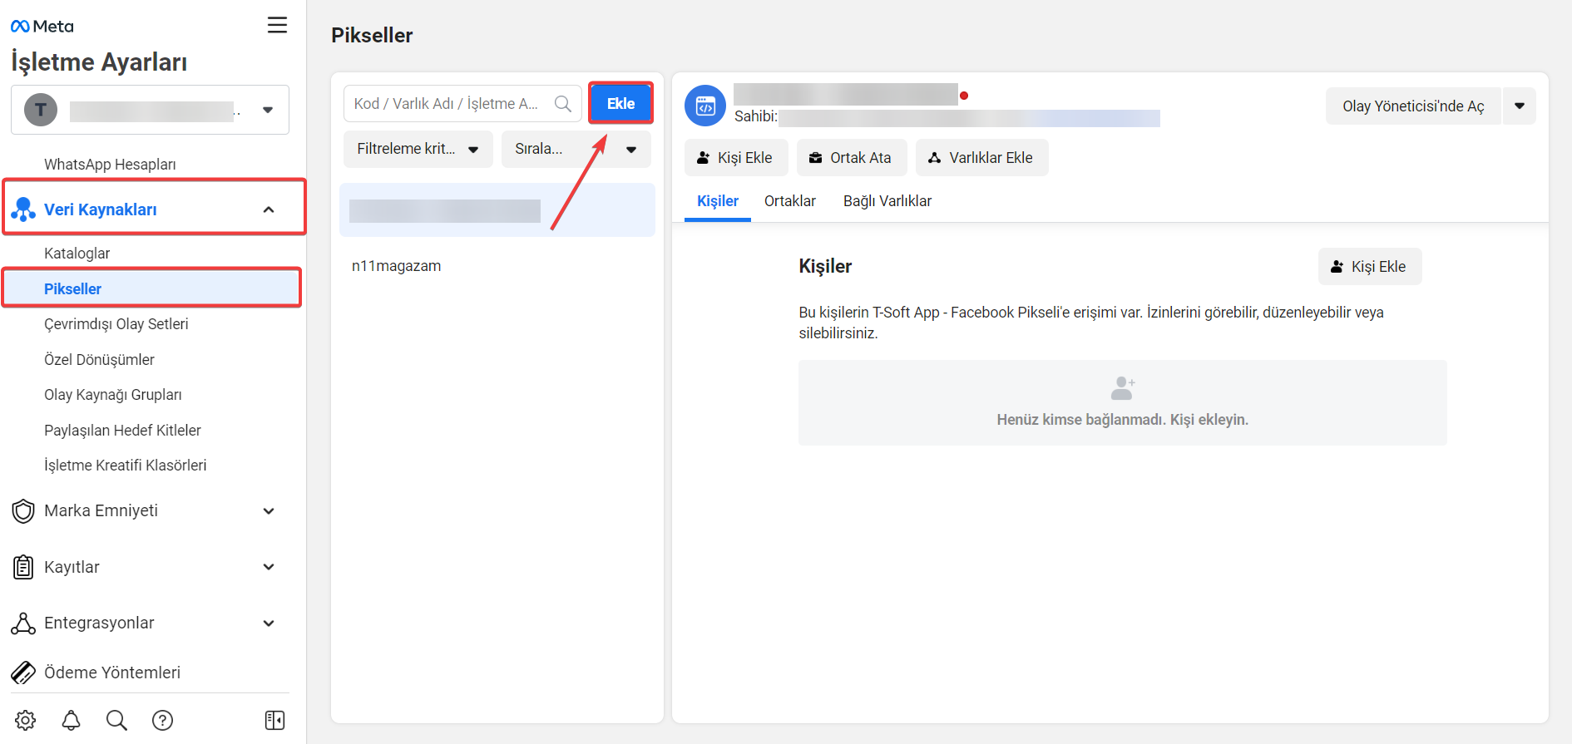Click the Meta logo
Image resolution: width=1572 pixels, height=744 pixels.
click(x=42, y=27)
